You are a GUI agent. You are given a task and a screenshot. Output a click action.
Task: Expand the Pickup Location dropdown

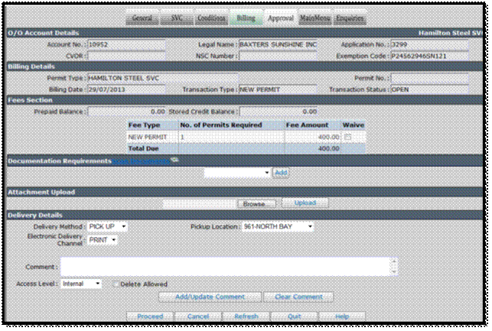point(278,226)
